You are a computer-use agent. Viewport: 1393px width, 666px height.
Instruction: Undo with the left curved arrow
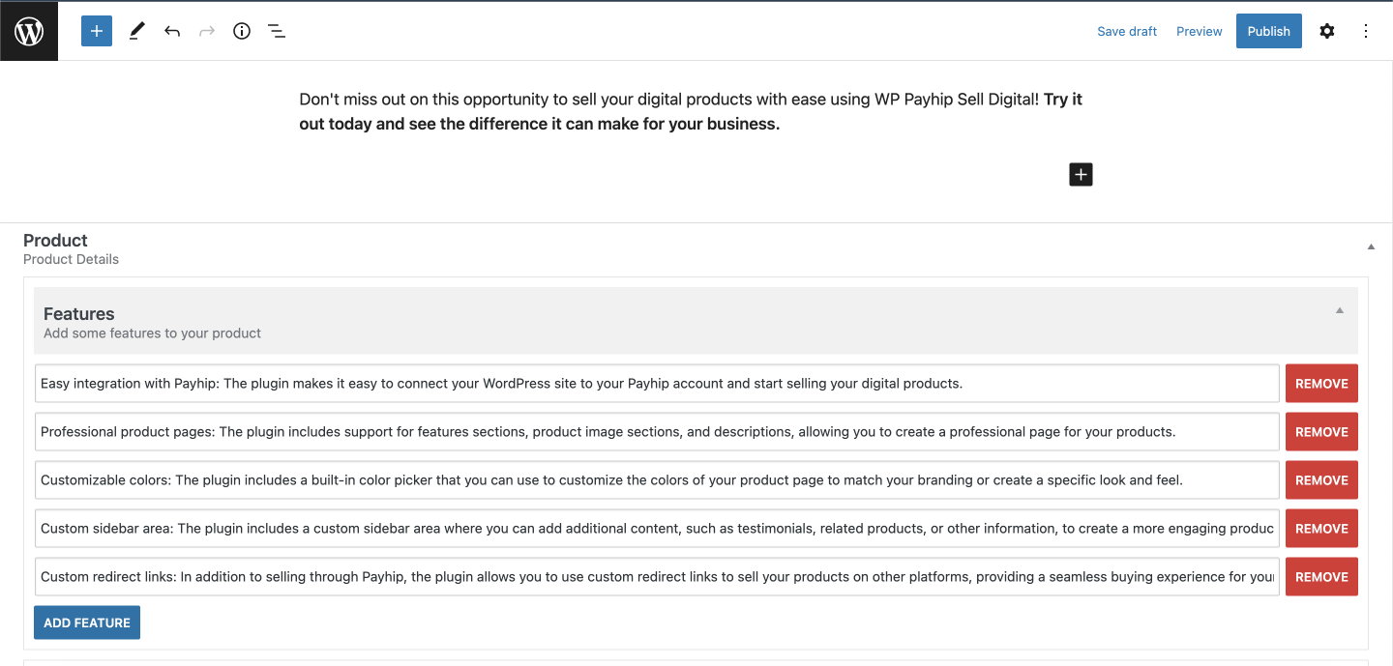coord(172,31)
